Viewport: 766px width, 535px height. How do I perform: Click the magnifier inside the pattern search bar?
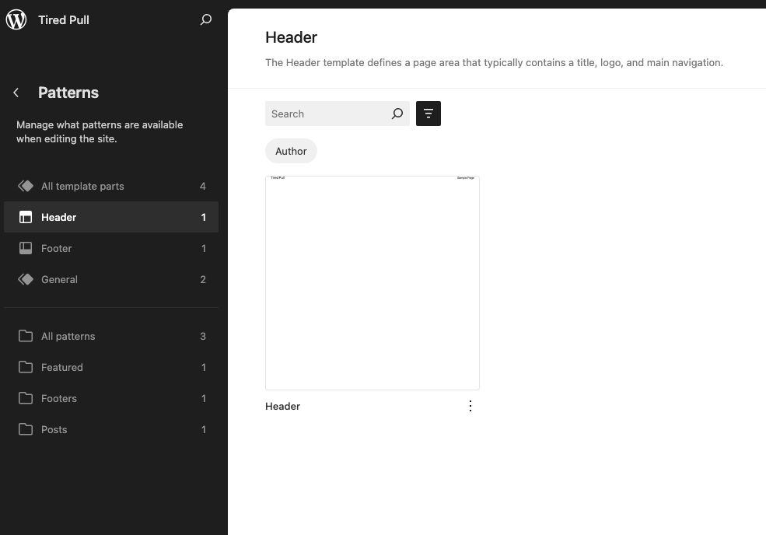tap(397, 114)
